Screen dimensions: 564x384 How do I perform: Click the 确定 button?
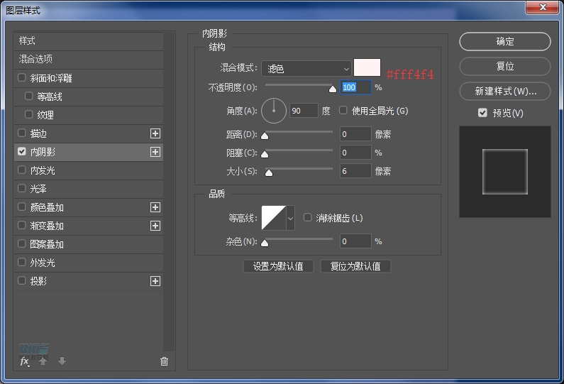[x=504, y=42]
